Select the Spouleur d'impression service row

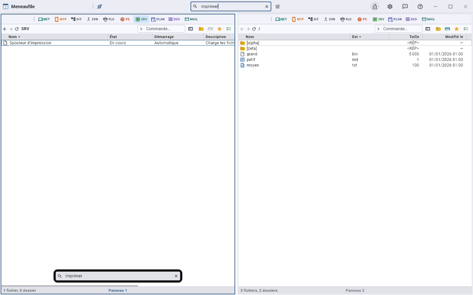[x=118, y=43]
